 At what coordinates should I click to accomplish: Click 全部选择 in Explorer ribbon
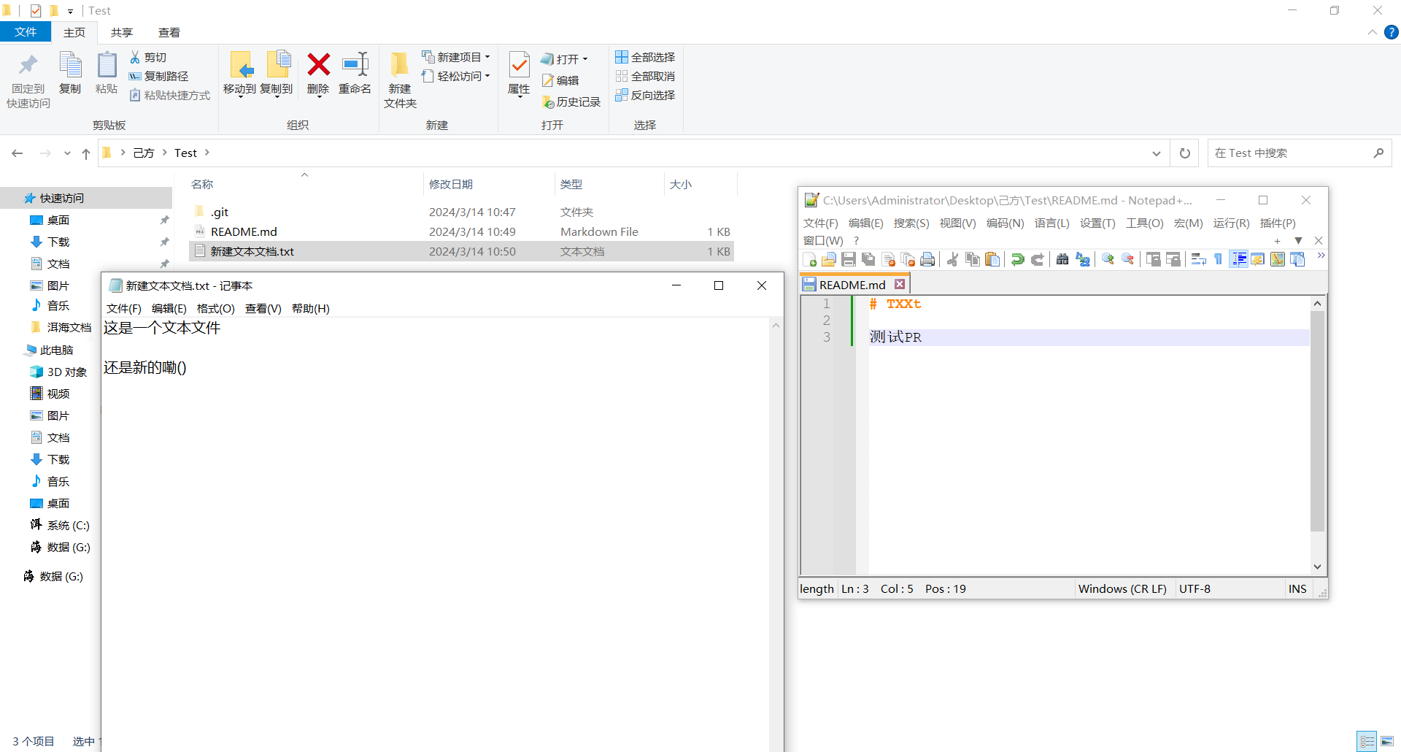645,57
